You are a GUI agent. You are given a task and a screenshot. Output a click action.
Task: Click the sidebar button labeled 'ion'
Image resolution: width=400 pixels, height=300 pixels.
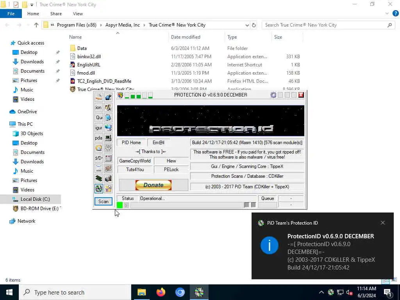click(x=99, y=107)
